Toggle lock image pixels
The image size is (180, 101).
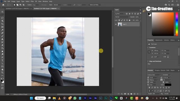point(122,20)
